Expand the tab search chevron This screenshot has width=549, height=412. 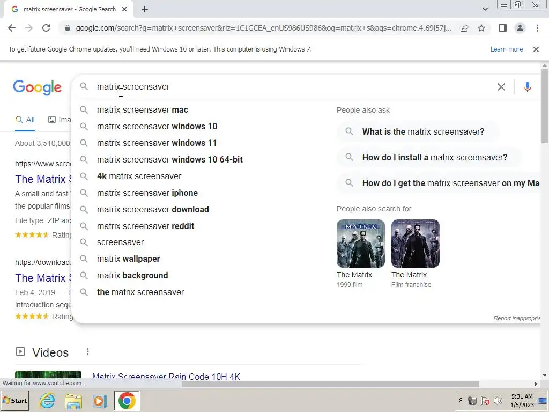point(485,10)
